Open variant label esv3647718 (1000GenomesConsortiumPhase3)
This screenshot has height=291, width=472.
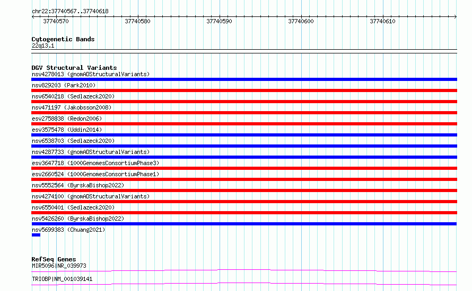coord(95,163)
